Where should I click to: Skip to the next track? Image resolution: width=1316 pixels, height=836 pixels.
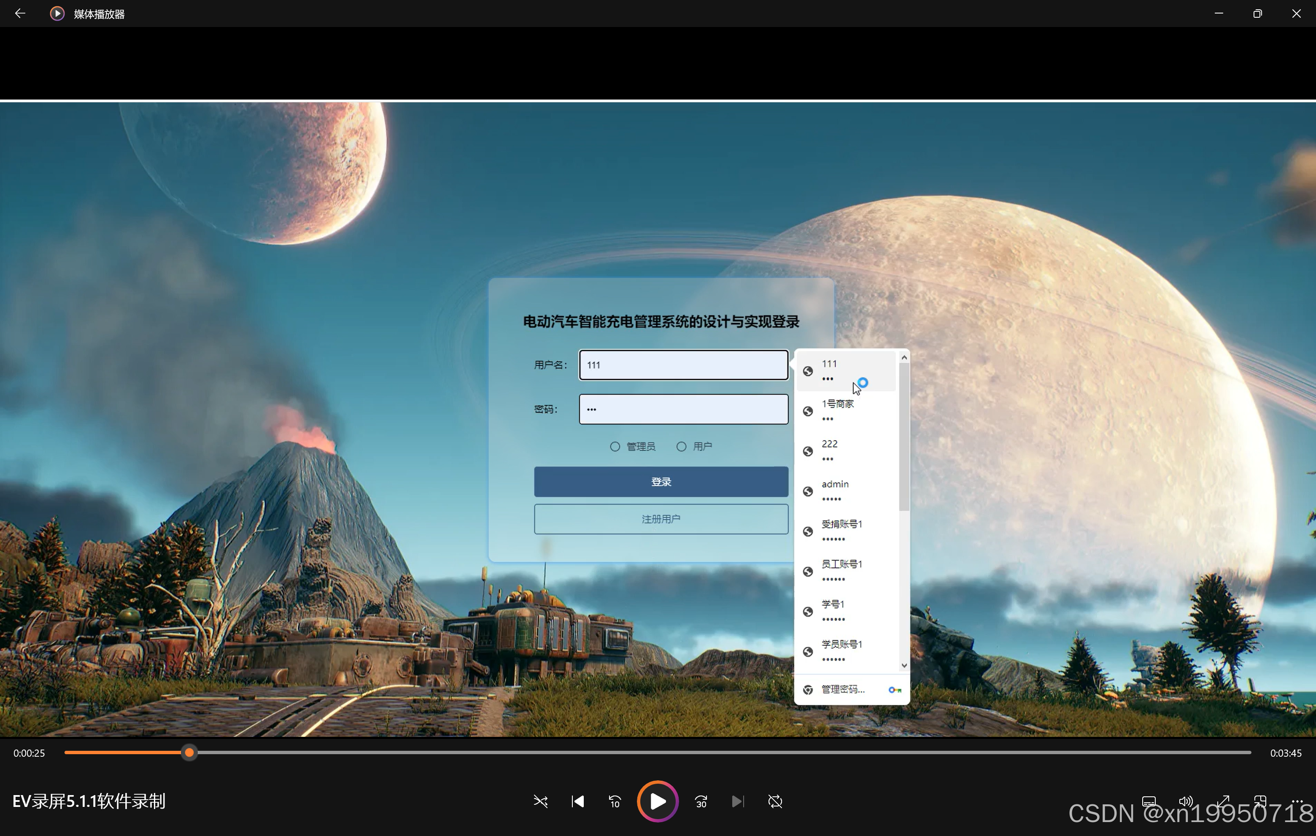[x=738, y=801]
